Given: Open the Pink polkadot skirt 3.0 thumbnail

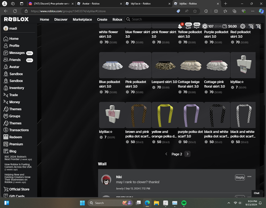Looking at the screenshot, I should tap(138, 65).
